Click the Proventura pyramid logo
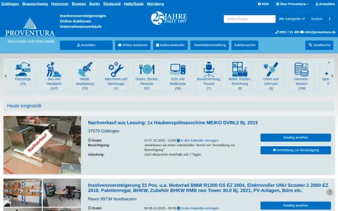 [x=30, y=27]
